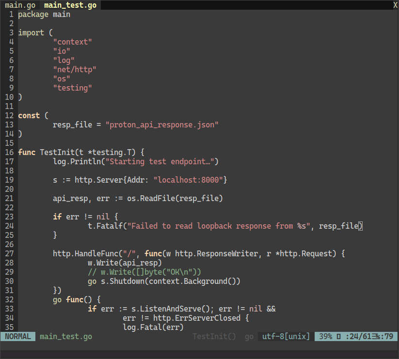This screenshot has height=359, width=399.
Task: Click the "net/http" import line
Action: click(x=75, y=70)
